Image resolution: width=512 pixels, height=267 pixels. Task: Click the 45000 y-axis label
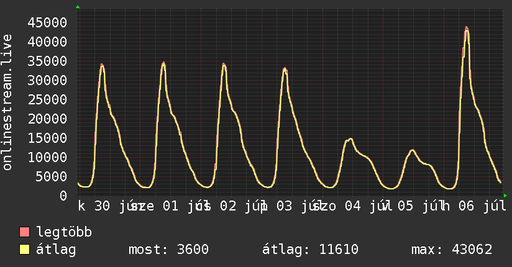coord(47,22)
